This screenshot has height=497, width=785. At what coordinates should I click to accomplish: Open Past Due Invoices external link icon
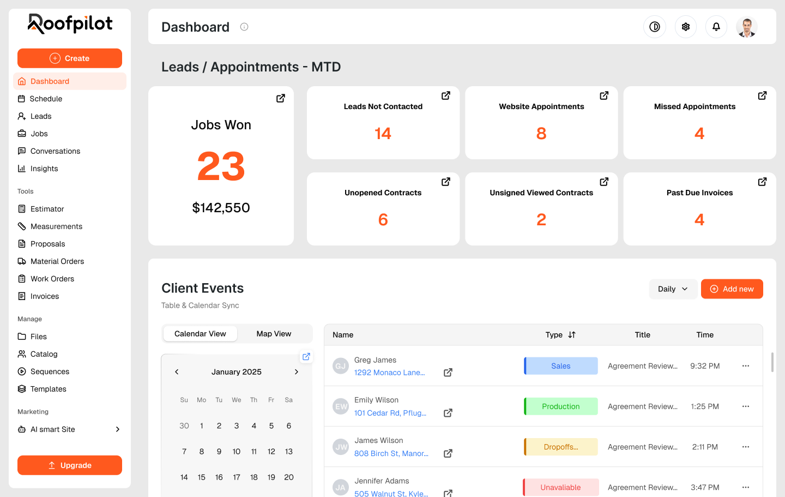(x=763, y=182)
